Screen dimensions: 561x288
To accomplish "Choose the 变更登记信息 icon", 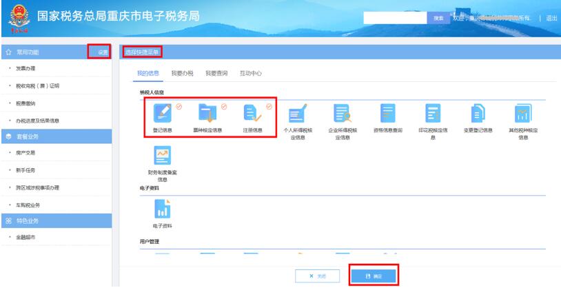I will pos(478,114).
